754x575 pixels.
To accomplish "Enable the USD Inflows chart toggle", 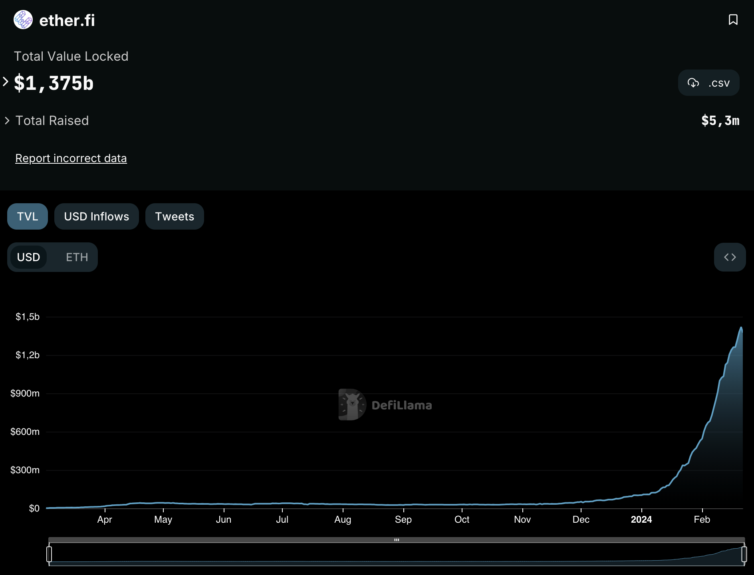I will point(97,216).
